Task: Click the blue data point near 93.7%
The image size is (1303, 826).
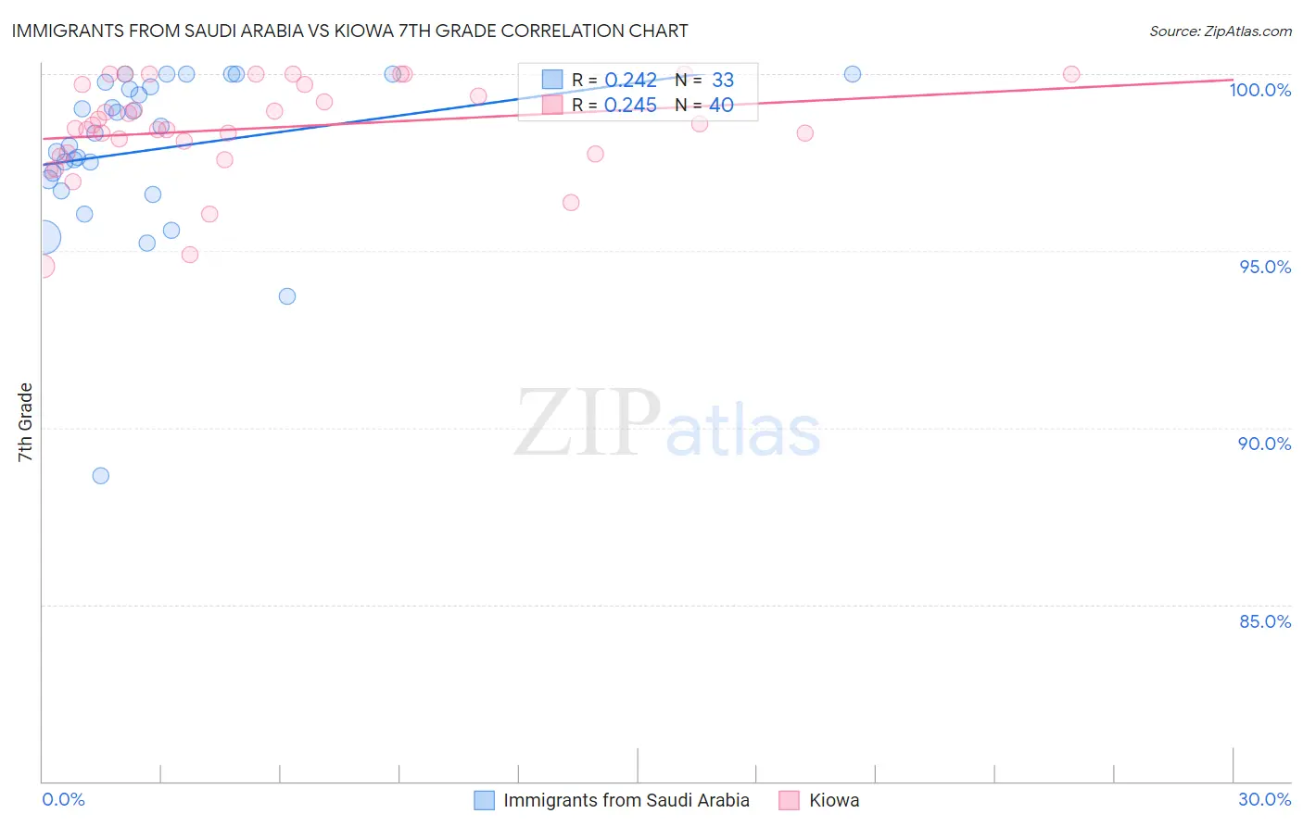Action: [287, 296]
